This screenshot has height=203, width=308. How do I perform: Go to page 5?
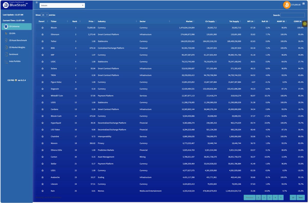(x=281, y=197)
